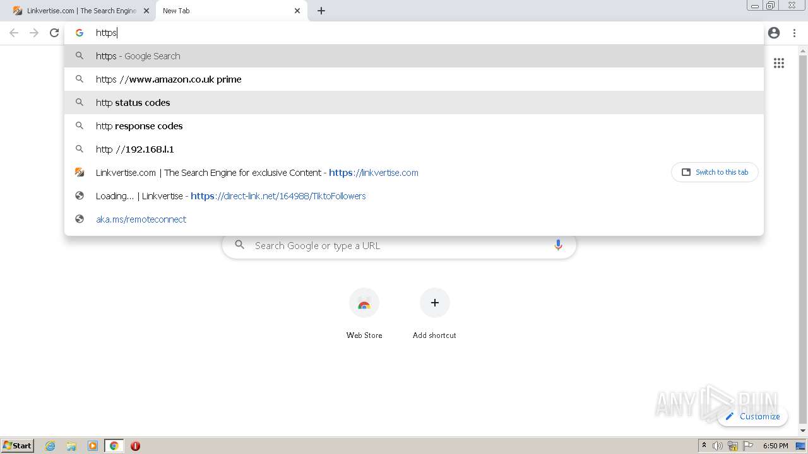Launch Internet Explorer from the taskbar
The image size is (808, 454).
(50, 446)
